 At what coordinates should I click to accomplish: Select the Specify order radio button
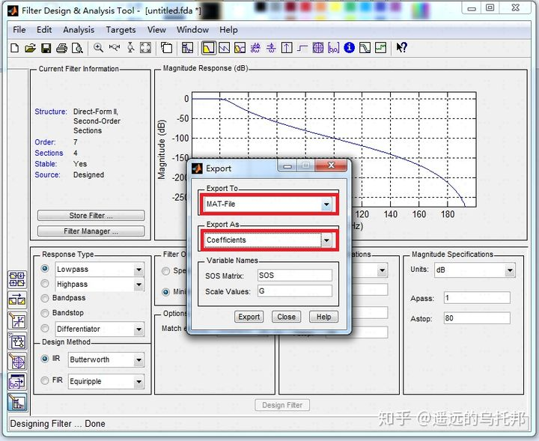(165, 271)
